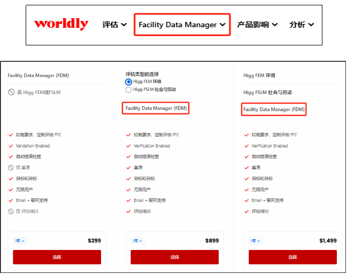Screen dimensions: 347x274
Task: Expand the 1年 dropdown in $1,499 plan
Action: click(256, 241)
